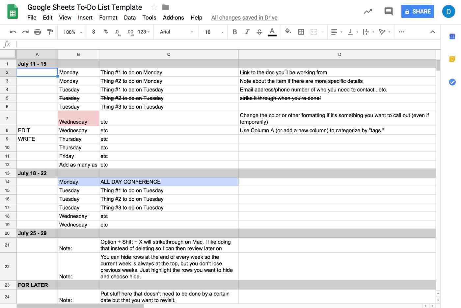Open the Format menu
This screenshot has width=461, height=308.
(x=108, y=17)
